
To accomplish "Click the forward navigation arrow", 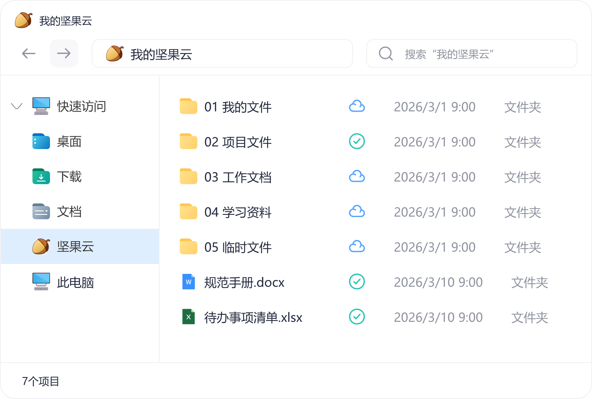I will 64,53.
